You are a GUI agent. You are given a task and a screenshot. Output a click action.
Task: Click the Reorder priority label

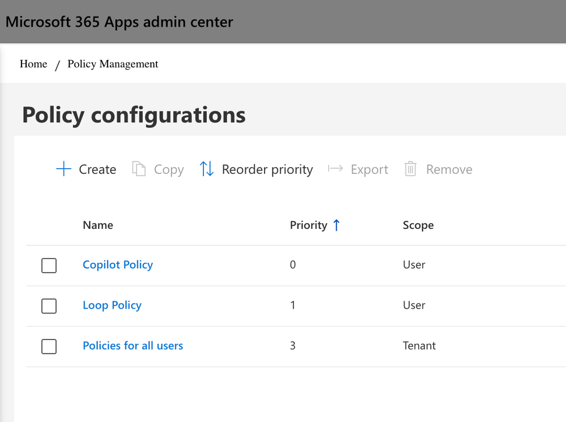coord(267,170)
